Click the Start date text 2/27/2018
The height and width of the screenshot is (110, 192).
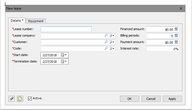coord(50,55)
